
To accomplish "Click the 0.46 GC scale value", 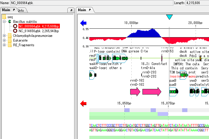I will point(86,38).
